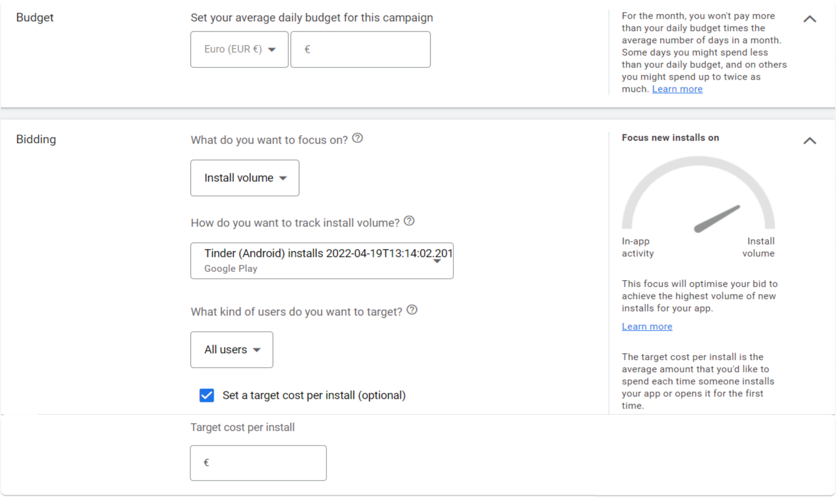Image resolution: width=836 pixels, height=497 pixels.
Task: Open the Euro currency dropdown
Action: pyautogui.click(x=239, y=49)
